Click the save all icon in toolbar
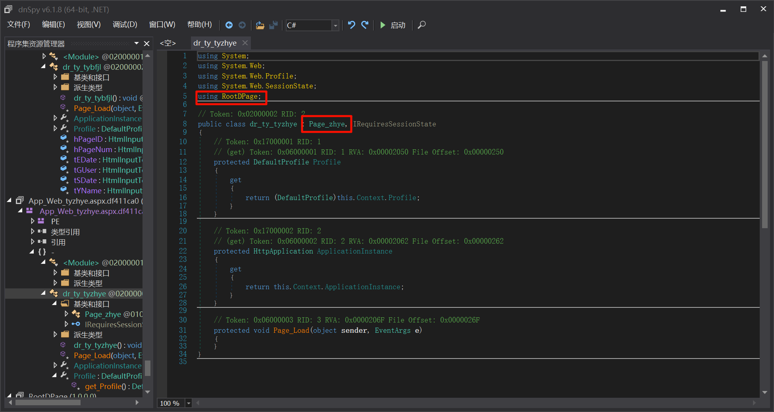Viewport: 774px width, 412px height. [x=273, y=25]
